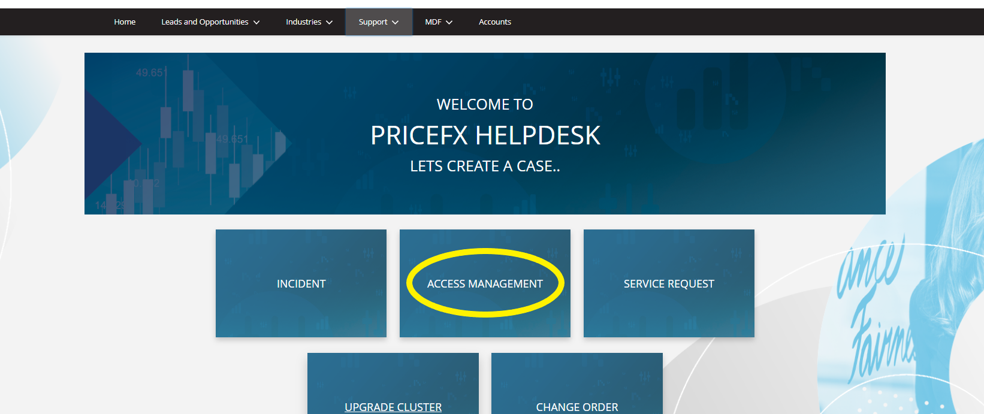Viewport: 984px width, 414px height.
Task: Click the PRICEFX HELPDESK banner heading
Action: (485, 135)
